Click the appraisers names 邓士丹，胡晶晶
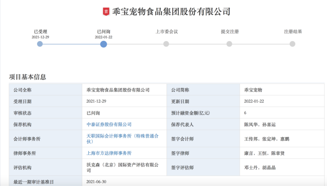Viewport: 327px width, 186px height. pyautogui.click(x=260, y=168)
